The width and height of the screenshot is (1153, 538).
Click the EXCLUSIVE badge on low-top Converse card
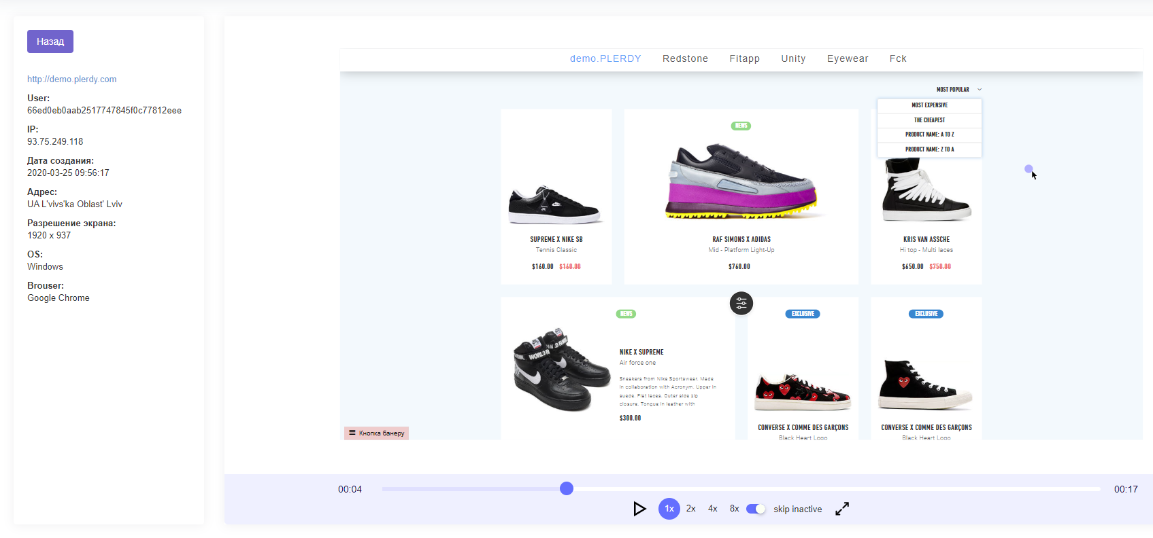(x=803, y=314)
